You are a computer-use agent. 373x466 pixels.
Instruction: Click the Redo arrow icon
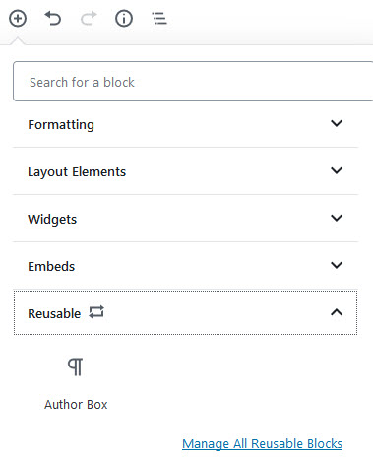coord(89,18)
